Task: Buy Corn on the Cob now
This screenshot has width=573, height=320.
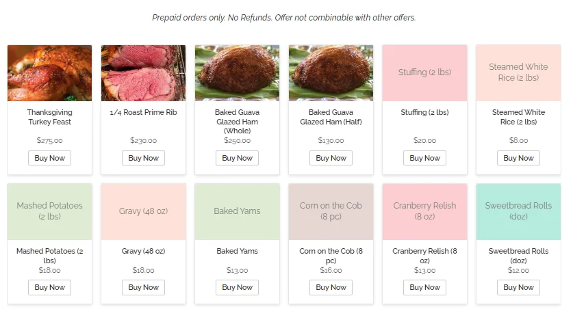Action: pyautogui.click(x=331, y=288)
